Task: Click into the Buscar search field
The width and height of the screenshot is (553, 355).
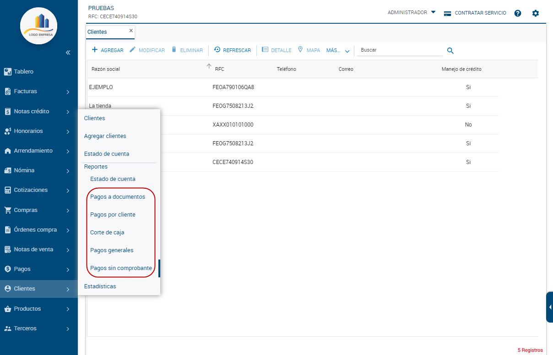Action: point(400,50)
